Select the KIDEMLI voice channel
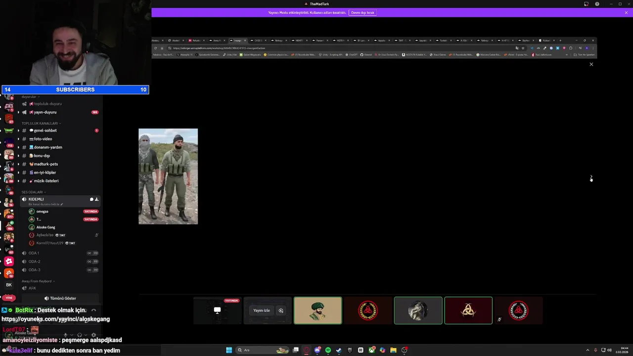Screen dimensions: 633x356 (59, 201)
